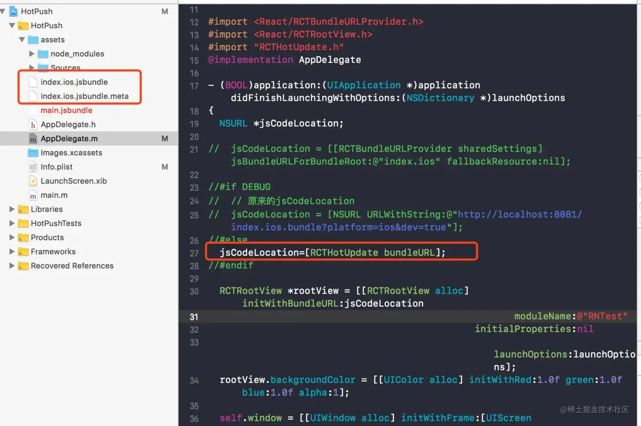Viewport: 641px width, 426px height.
Task: Expand the Recovered References group triangle
Action: point(12,266)
